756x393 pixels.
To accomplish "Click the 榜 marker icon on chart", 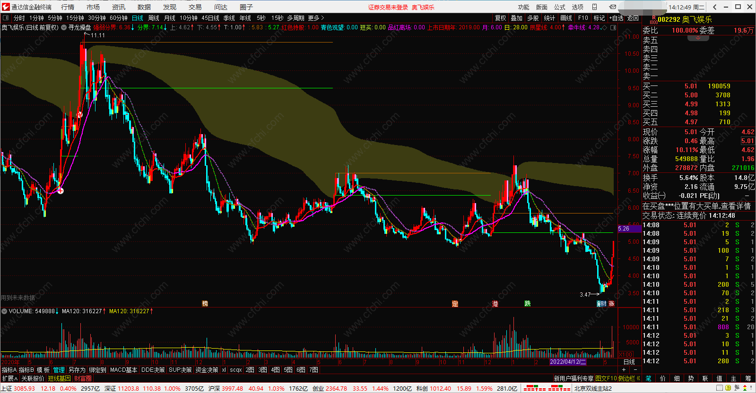I will (x=205, y=303).
